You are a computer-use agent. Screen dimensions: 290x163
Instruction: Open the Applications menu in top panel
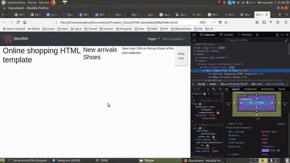16,3
